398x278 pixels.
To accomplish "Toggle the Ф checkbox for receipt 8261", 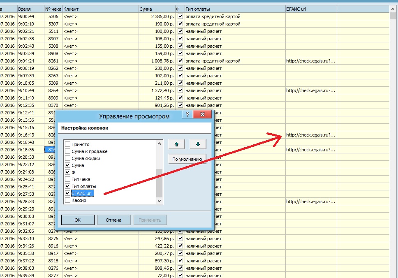I will pos(180,61).
